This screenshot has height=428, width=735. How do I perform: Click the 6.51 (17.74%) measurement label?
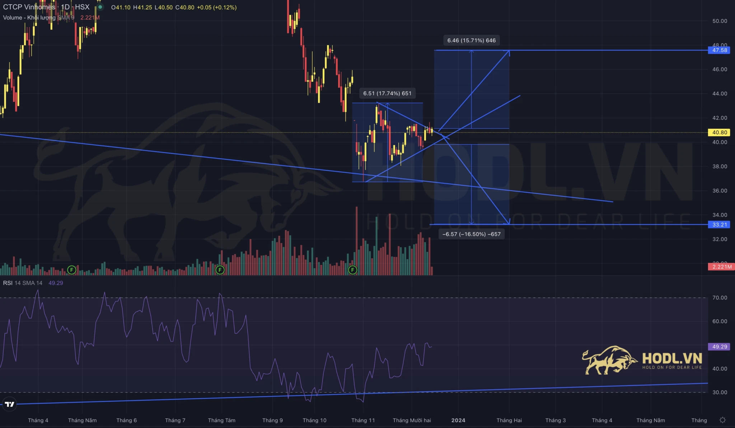pyautogui.click(x=387, y=93)
